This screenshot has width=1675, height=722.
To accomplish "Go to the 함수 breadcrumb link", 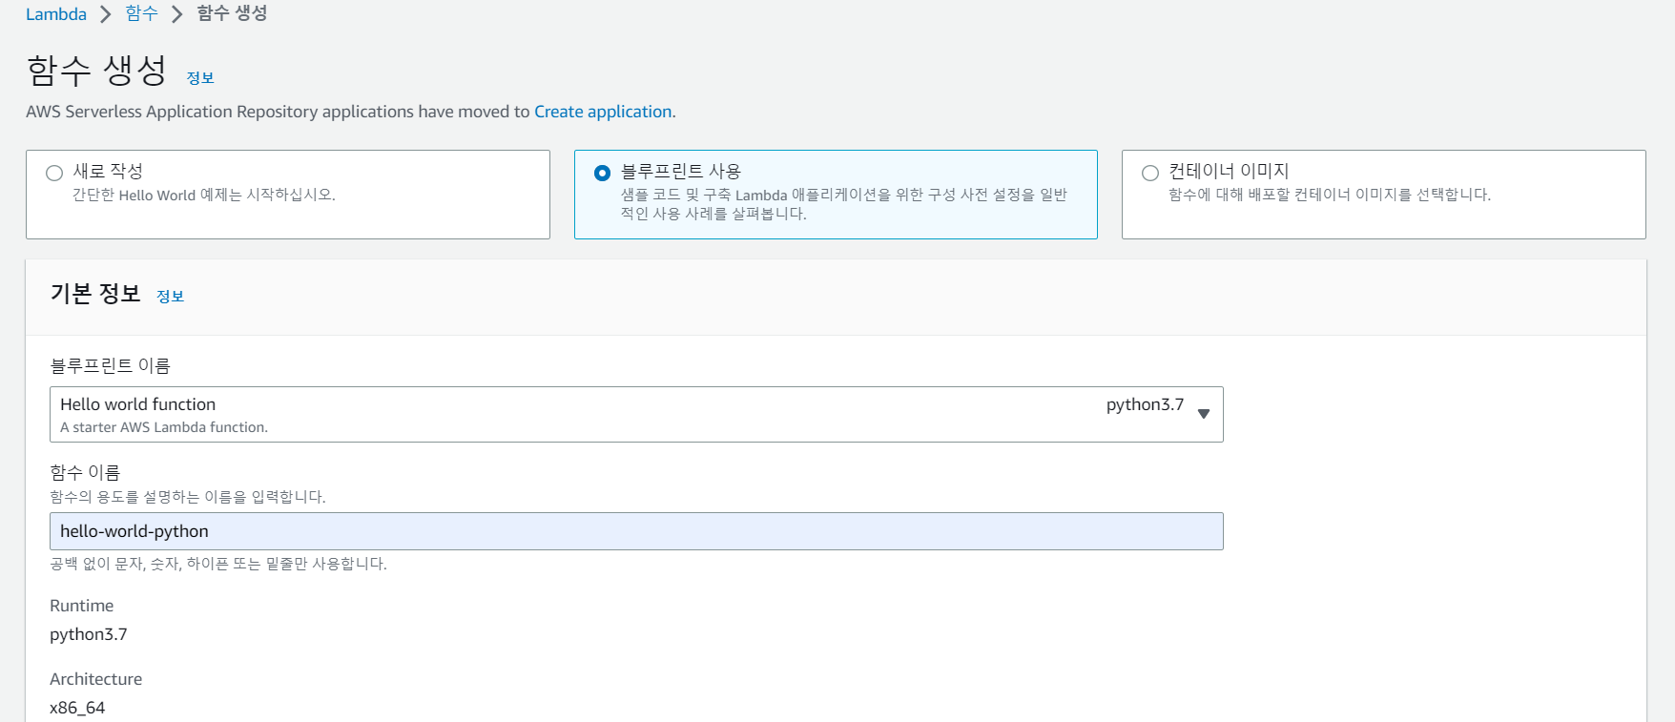I will 141,13.
